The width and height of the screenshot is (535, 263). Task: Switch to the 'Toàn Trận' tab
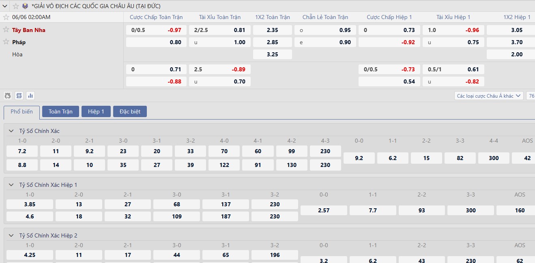(x=60, y=111)
